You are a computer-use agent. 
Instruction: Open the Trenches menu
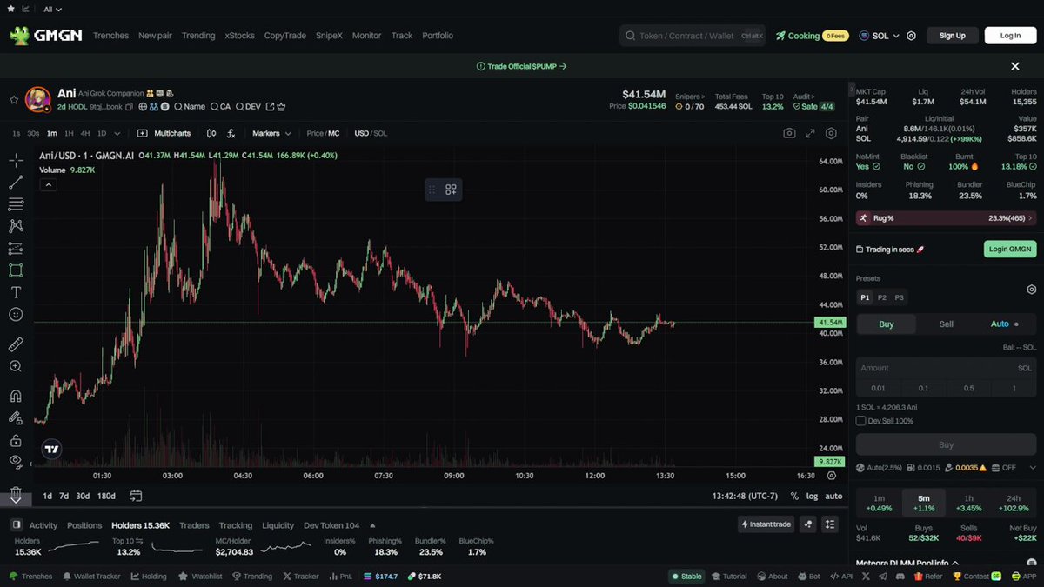point(110,36)
